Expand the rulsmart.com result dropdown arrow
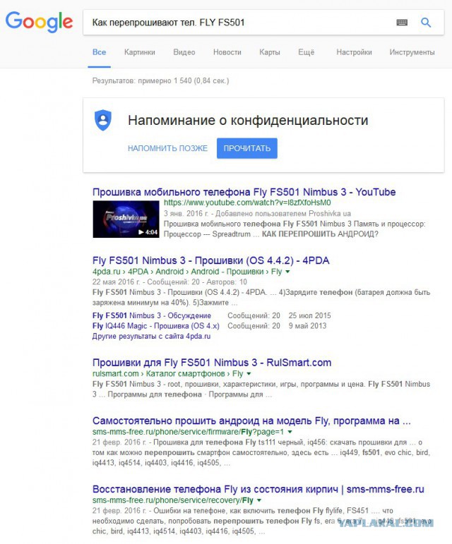 (249, 374)
